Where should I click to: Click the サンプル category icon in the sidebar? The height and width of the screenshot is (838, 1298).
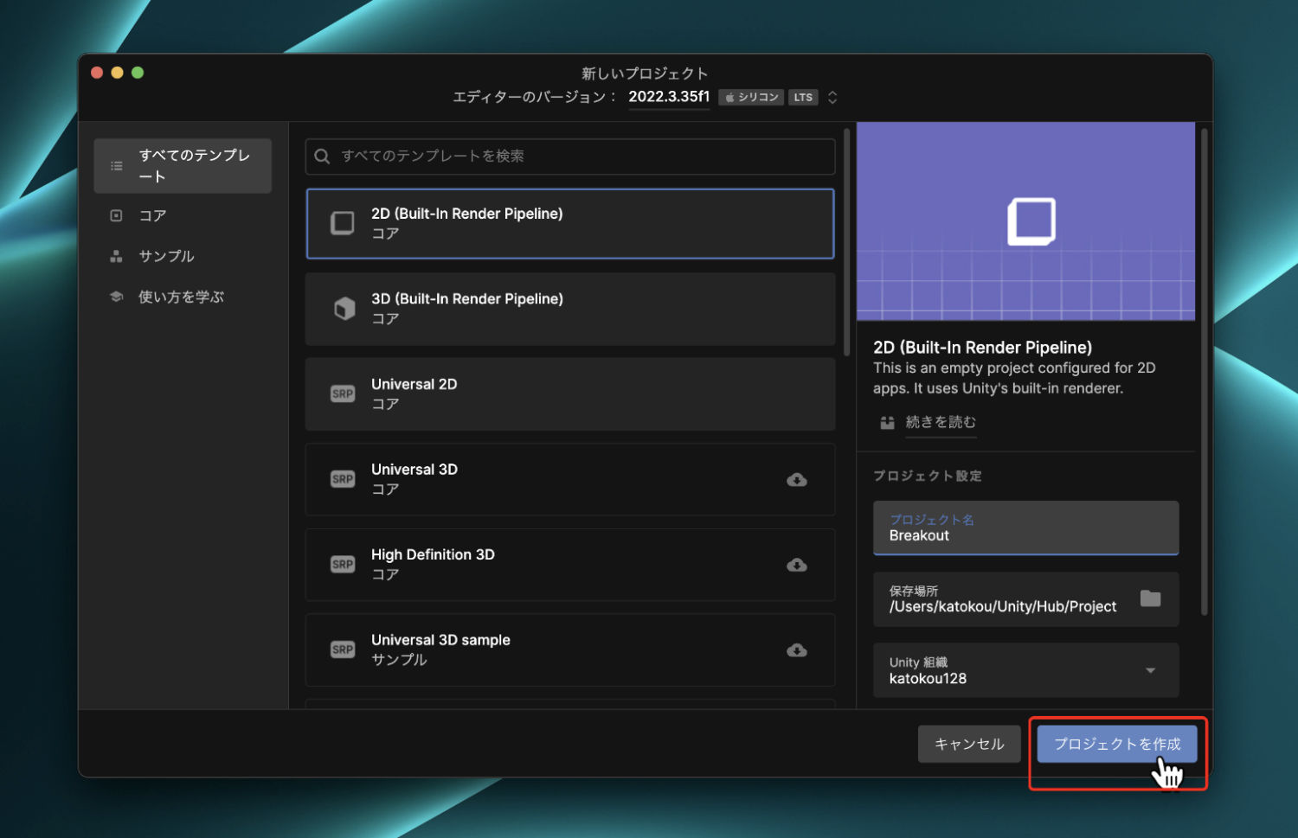tap(117, 256)
